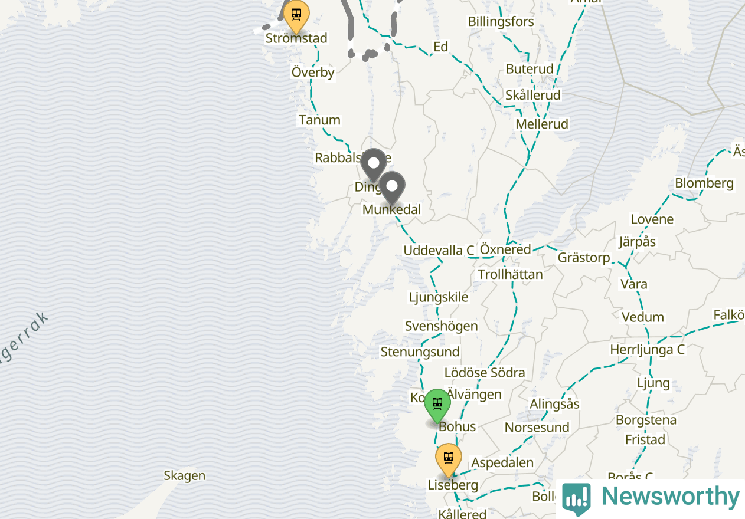Click the Blomberg station label

704,183
